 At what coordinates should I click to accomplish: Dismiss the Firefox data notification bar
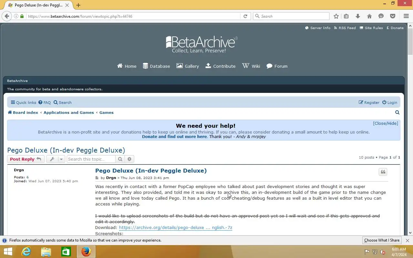(x=407, y=241)
